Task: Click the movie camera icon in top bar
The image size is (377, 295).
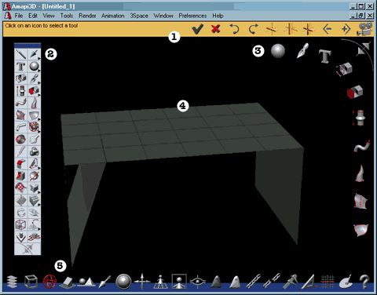Action: point(364,29)
